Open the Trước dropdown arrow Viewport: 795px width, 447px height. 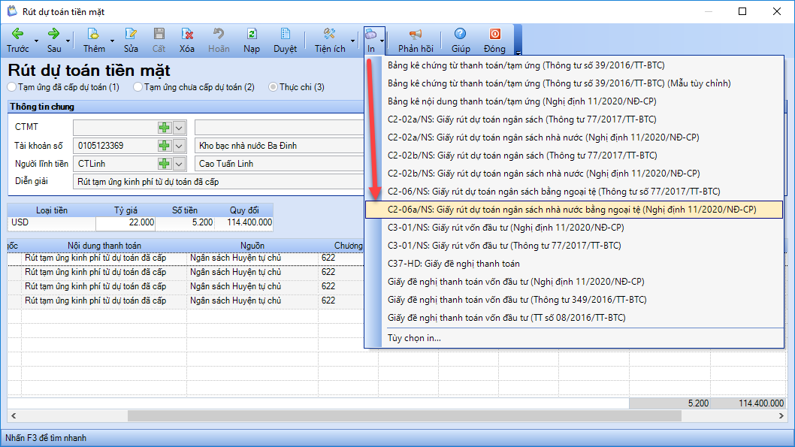point(36,41)
